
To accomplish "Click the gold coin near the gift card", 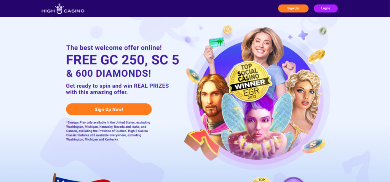I will click(x=227, y=30).
